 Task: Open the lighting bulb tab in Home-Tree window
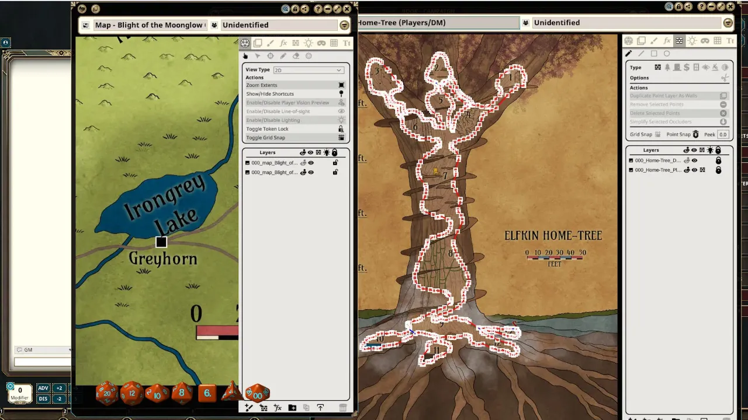click(692, 41)
